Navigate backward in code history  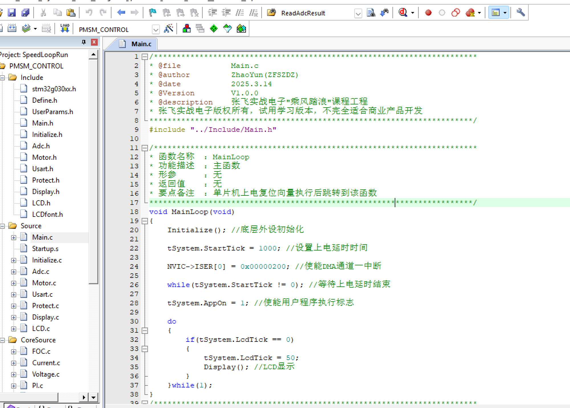121,13
